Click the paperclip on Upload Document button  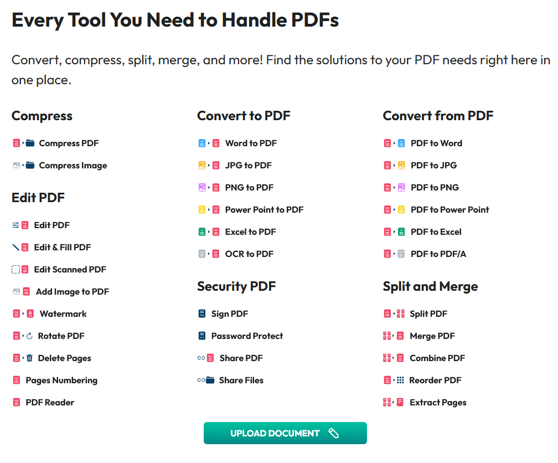[x=334, y=433]
